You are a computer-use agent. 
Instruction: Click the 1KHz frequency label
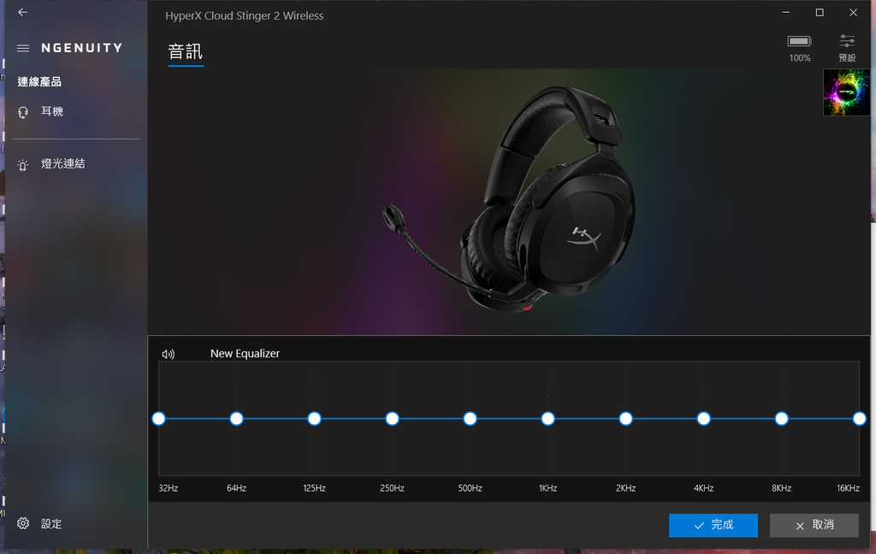click(x=548, y=488)
